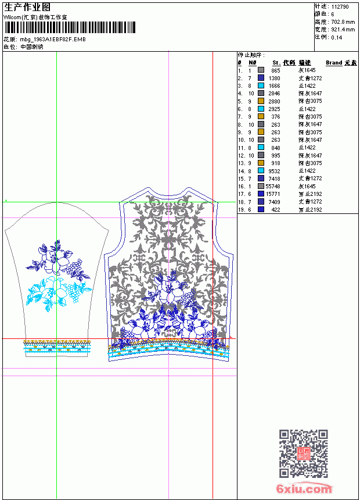This screenshot has height=500, width=360.
Task: Click the file name mbg_1963A1EBF82F.EMB
Action: pyautogui.click(x=53, y=40)
